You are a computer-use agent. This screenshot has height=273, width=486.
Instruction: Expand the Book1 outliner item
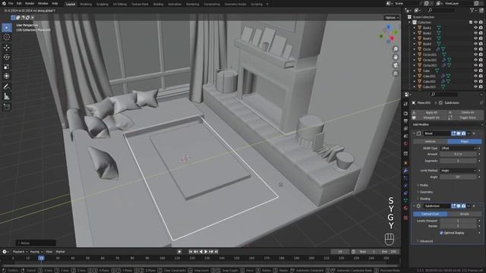point(415,27)
